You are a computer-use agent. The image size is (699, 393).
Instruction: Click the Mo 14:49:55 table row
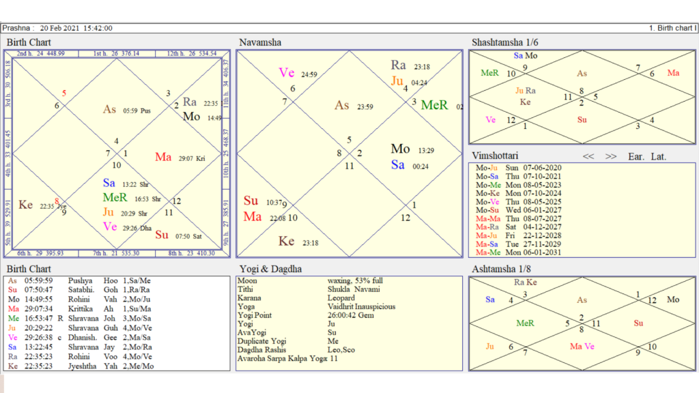(79, 300)
